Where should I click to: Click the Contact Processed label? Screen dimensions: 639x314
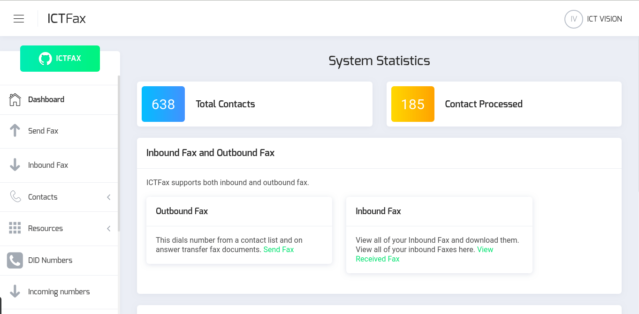coord(484,104)
